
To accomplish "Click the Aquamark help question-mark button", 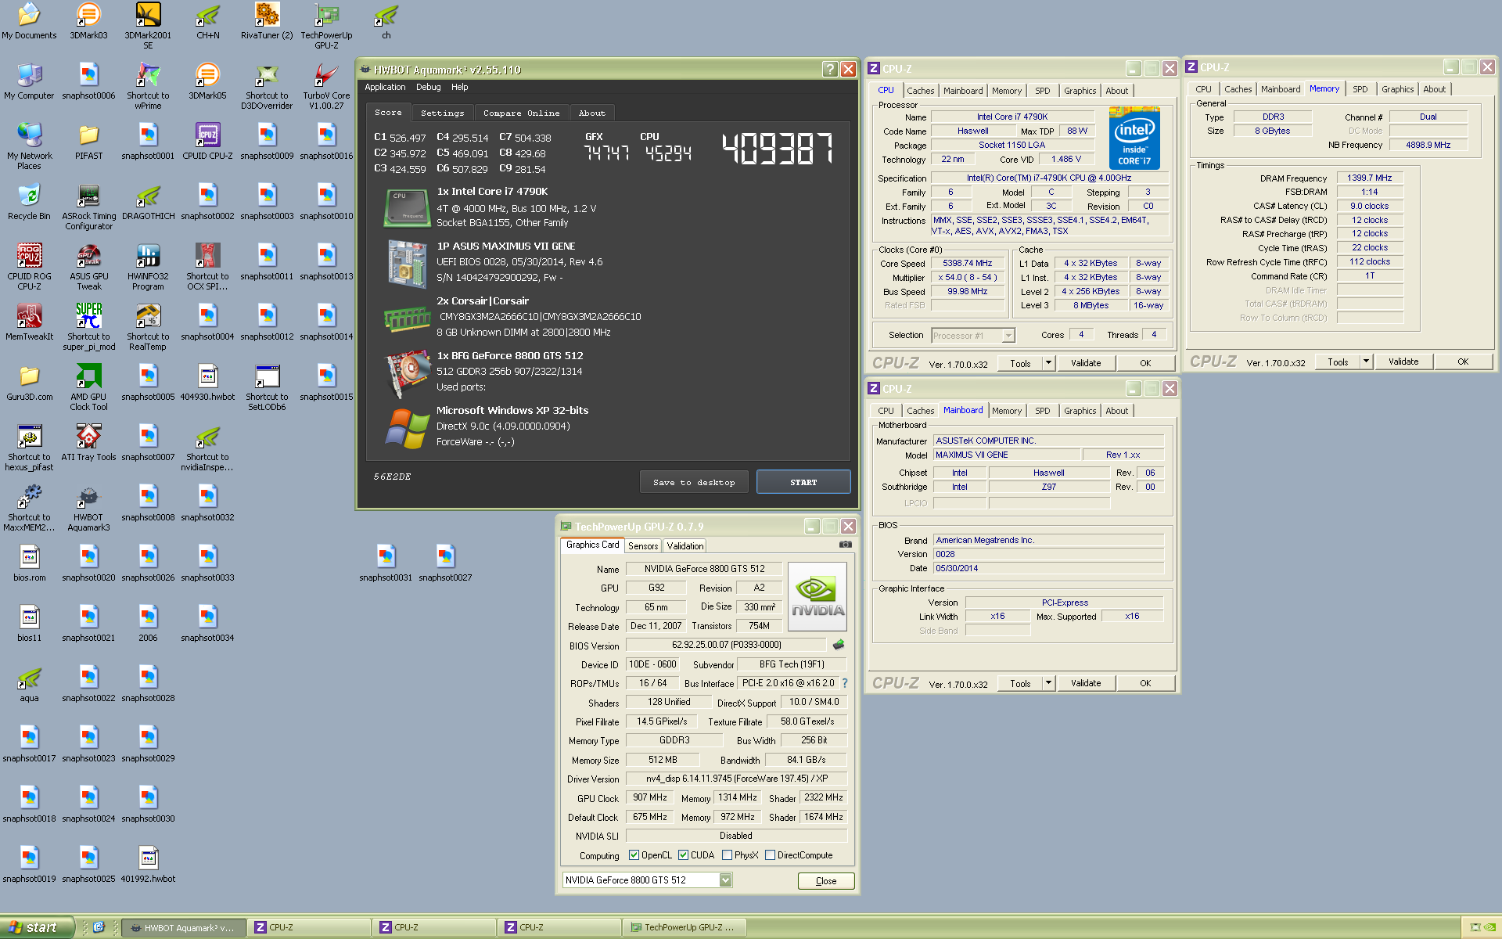I will (x=830, y=70).
